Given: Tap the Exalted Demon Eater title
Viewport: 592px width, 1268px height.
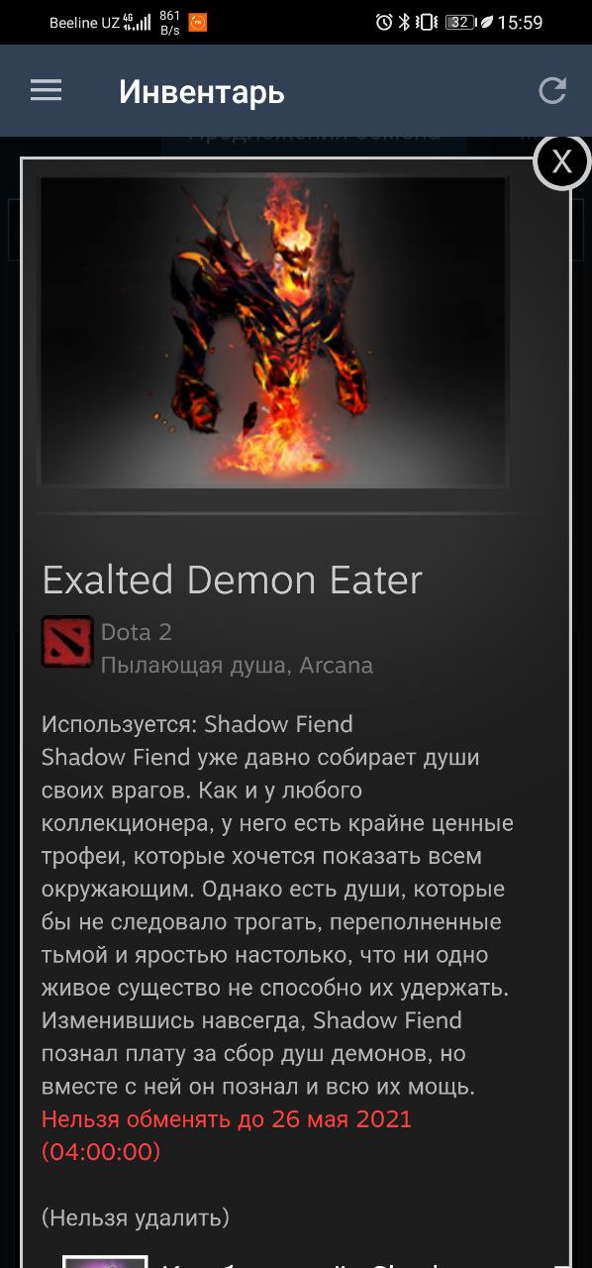Looking at the screenshot, I should tap(233, 580).
